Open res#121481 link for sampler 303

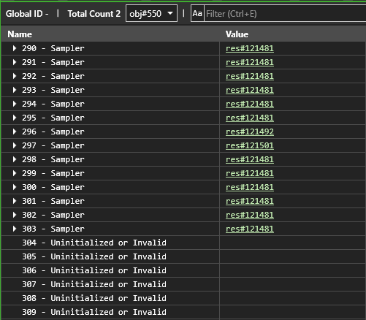tap(250, 229)
